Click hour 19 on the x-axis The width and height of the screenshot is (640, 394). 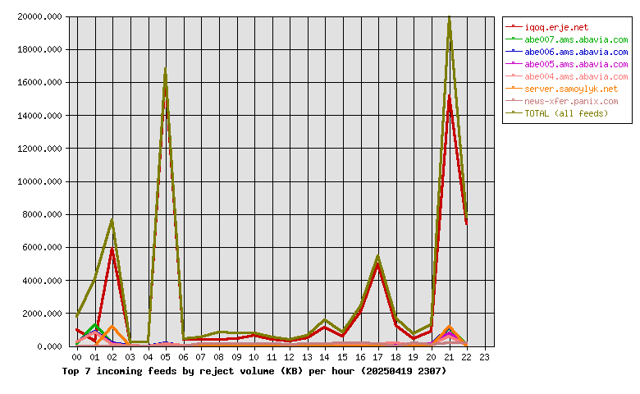coord(414,357)
